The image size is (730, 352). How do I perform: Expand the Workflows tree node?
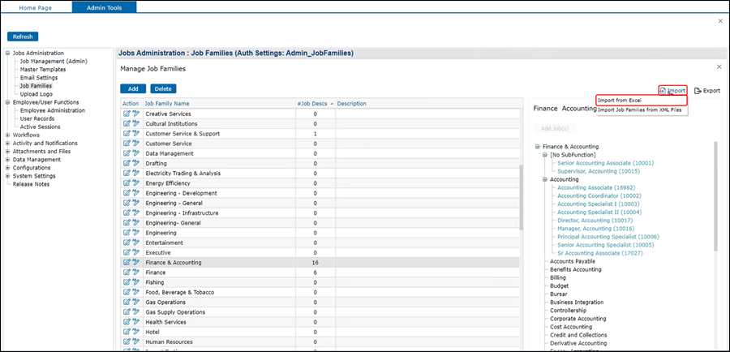7,135
